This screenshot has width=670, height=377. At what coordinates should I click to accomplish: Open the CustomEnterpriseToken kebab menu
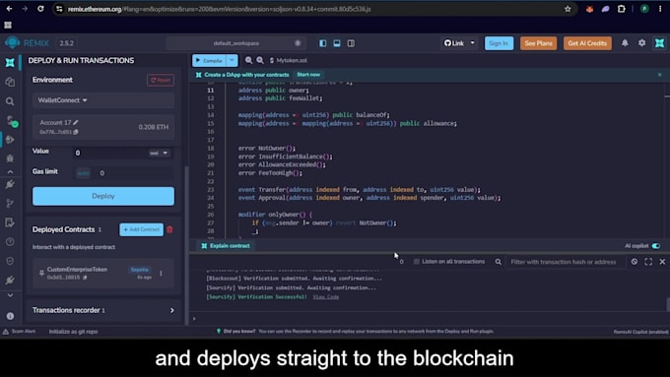pos(161,273)
